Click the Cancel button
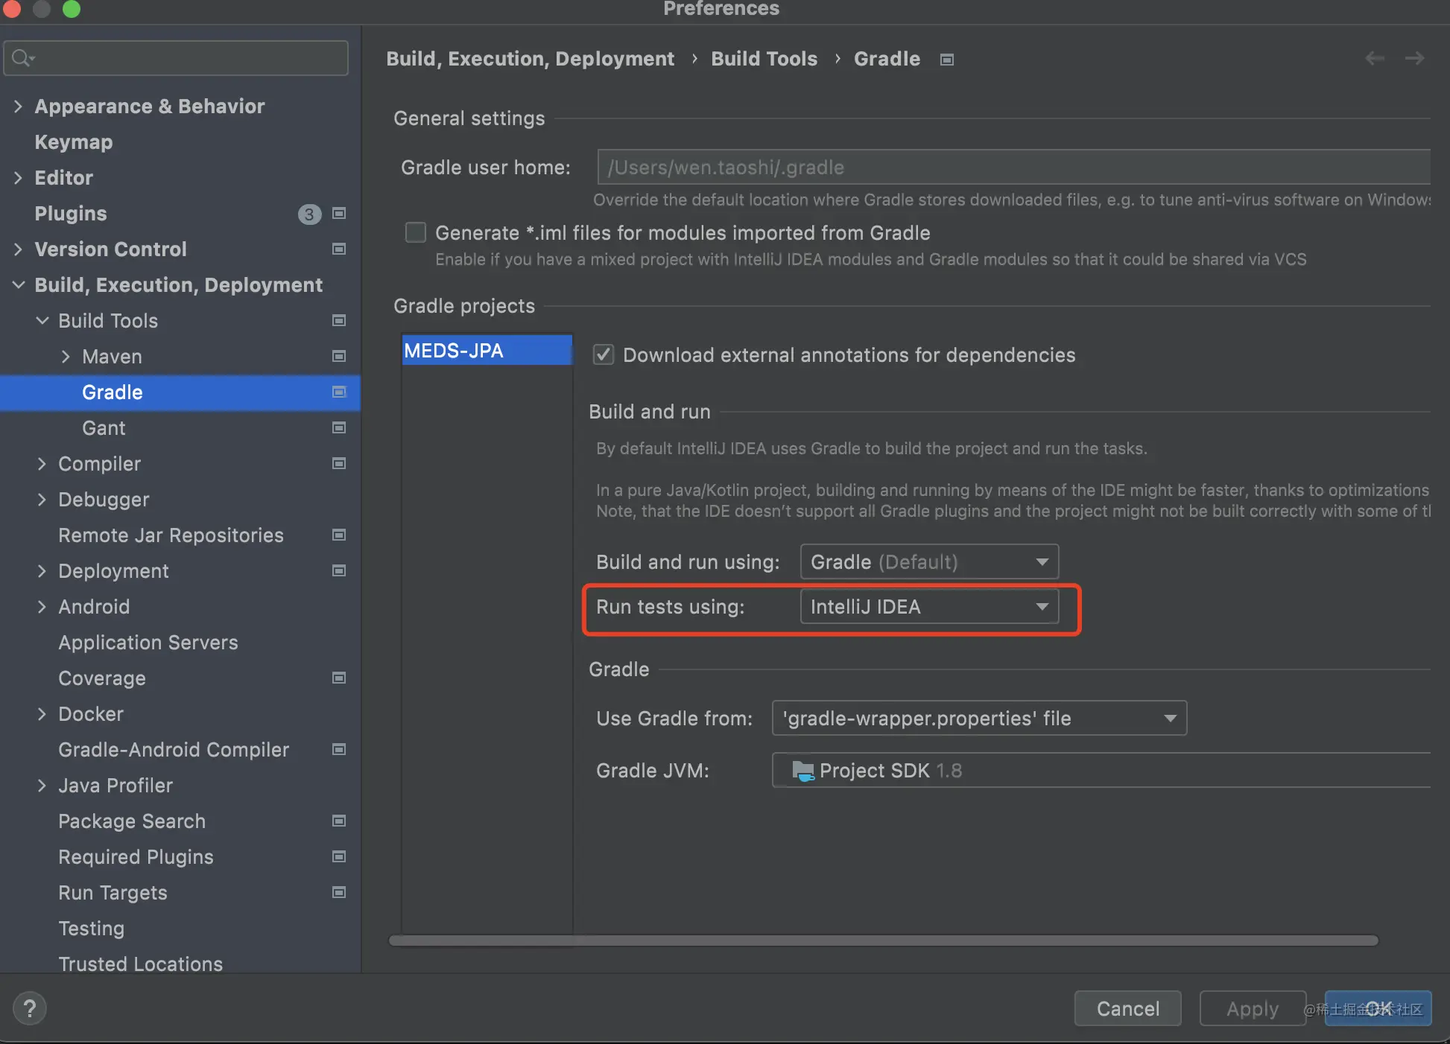The height and width of the screenshot is (1044, 1450). (x=1128, y=1009)
